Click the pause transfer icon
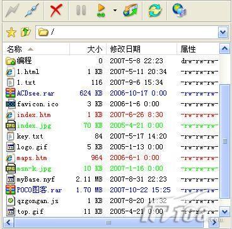The image size is (232, 229). pyautogui.click(x=81, y=11)
